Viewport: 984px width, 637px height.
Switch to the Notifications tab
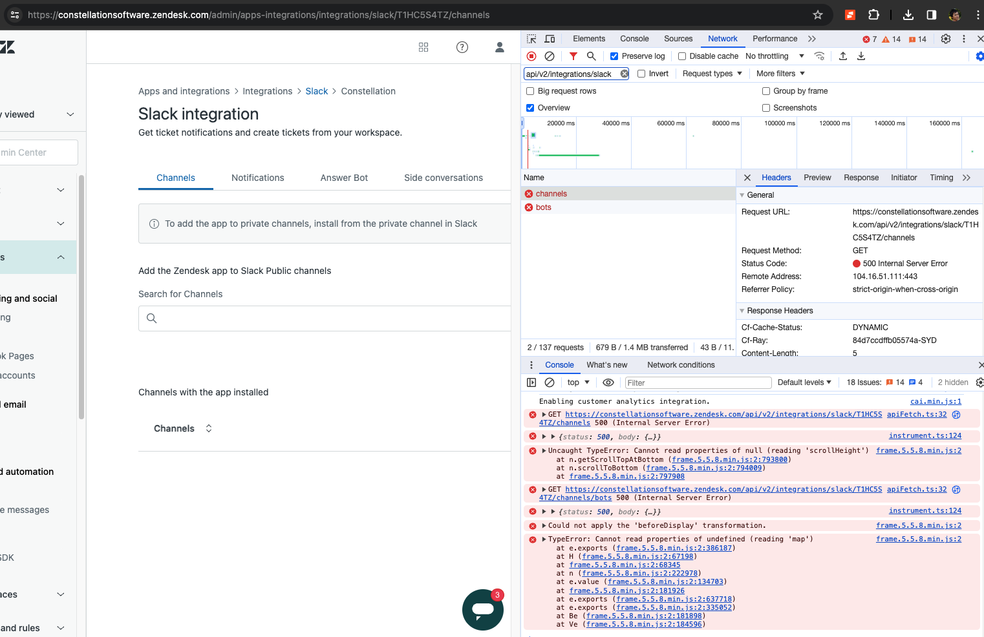pos(257,178)
